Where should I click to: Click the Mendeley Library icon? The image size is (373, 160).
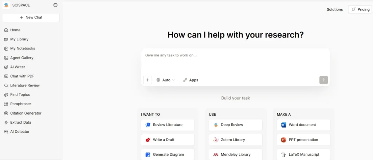pyautogui.click(x=216, y=155)
